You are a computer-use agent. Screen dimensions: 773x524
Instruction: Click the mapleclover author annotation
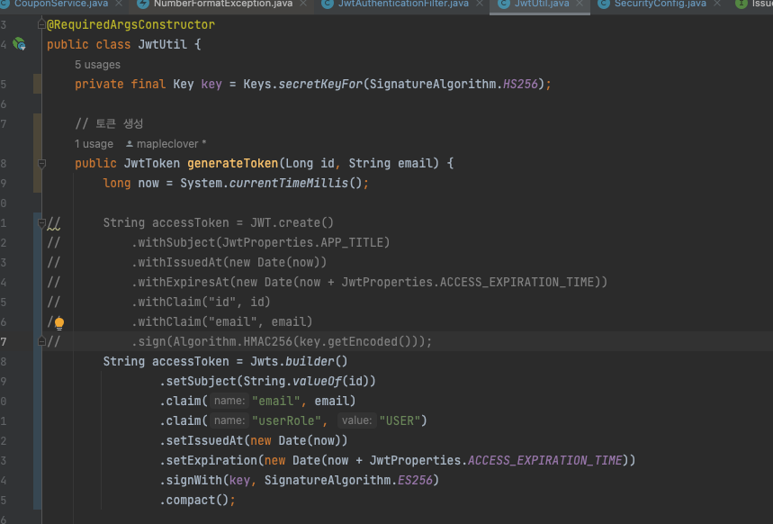[166, 144]
